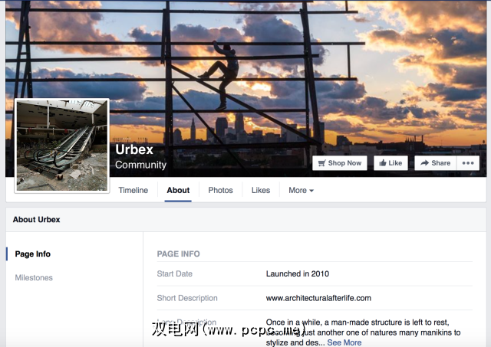Click the Shop Now button label
Screen dimensions: 491x347
pyautogui.click(x=344, y=163)
